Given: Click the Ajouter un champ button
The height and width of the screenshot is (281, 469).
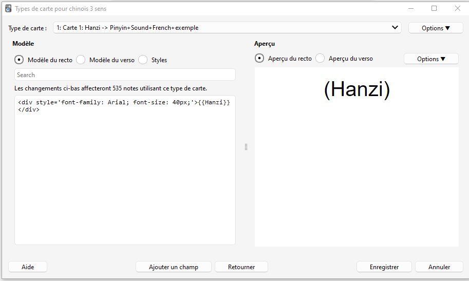Looking at the screenshot, I should [x=173, y=267].
